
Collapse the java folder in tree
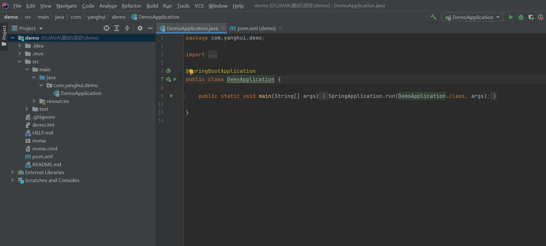pos(34,77)
